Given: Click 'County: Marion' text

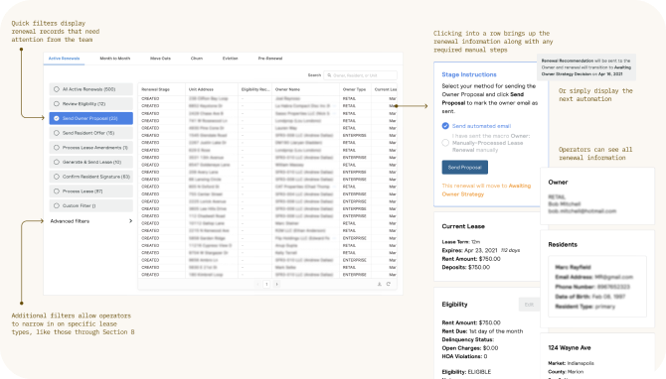Looking at the screenshot, I should pos(566,372).
